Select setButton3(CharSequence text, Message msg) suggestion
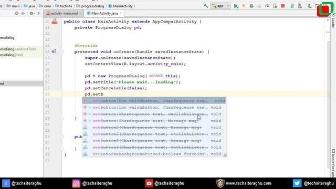This screenshot has height=189, width=336. (x=154, y=141)
